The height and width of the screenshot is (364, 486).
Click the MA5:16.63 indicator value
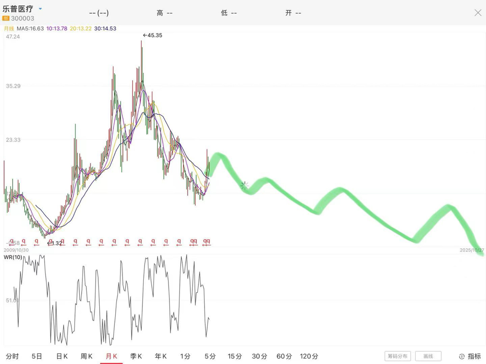click(x=30, y=28)
